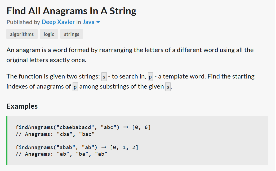Select the "algorithms" tag
Screen dimensions: 276x171
tap(22, 34)
